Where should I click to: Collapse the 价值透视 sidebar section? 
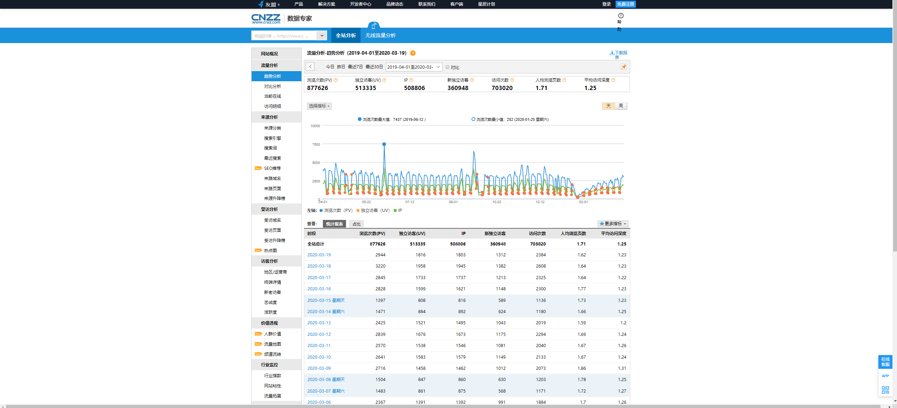[x=276, y=323]
